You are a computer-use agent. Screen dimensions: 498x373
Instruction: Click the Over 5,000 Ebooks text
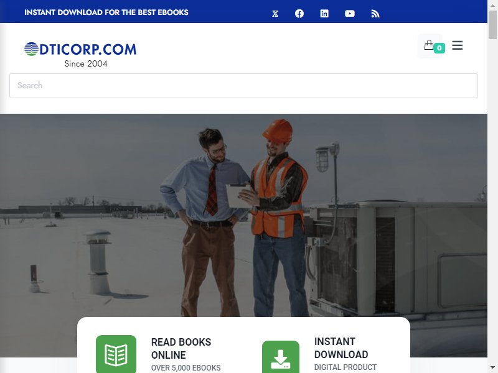pos(186,367)
